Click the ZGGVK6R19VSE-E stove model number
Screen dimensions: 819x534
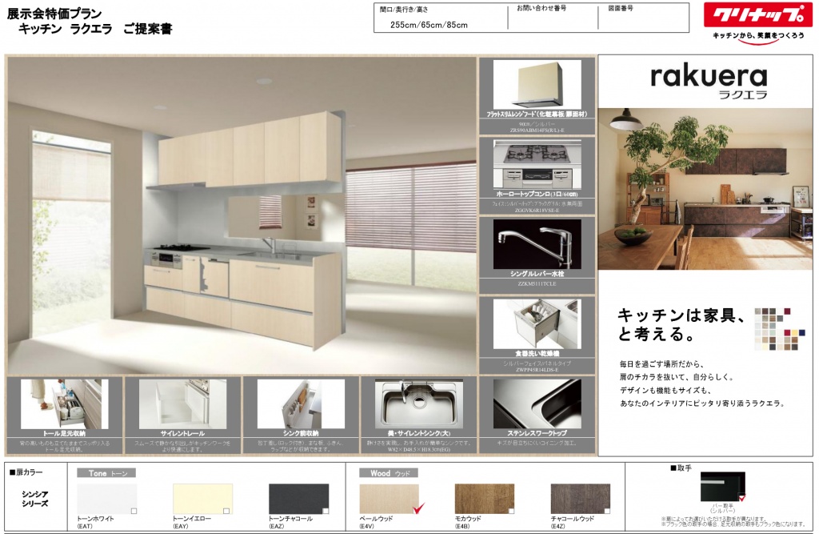[x=537, y=211]
